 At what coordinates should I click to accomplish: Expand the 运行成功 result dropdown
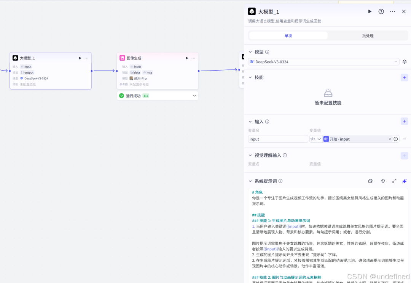pyautogui.click(x=194, y=96)
